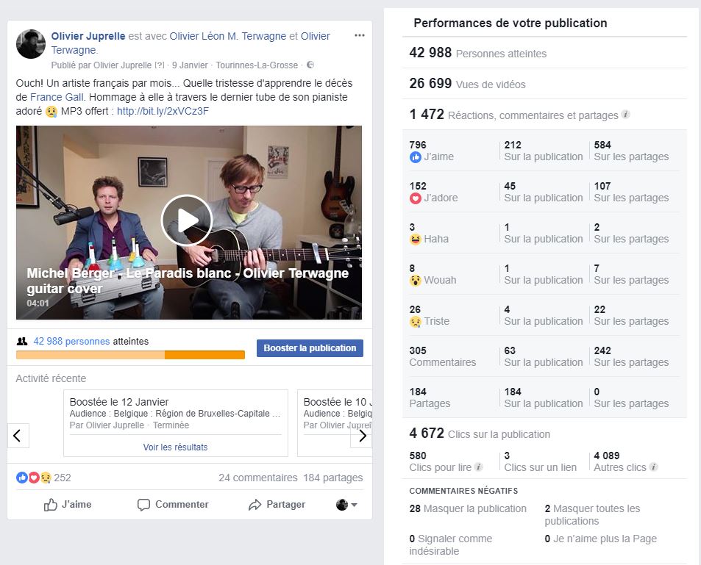The width and height of the screenshot is (701, 565).
Task: Play the Paradis blanc video
Action: coord(186,220)
